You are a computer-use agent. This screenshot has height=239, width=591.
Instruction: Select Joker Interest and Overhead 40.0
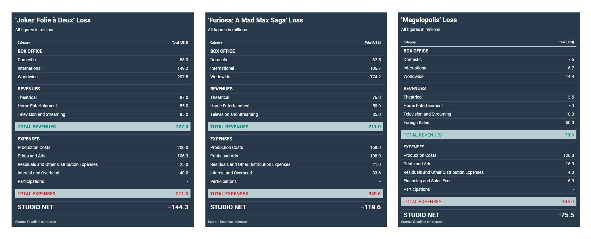tap(184, 173)
